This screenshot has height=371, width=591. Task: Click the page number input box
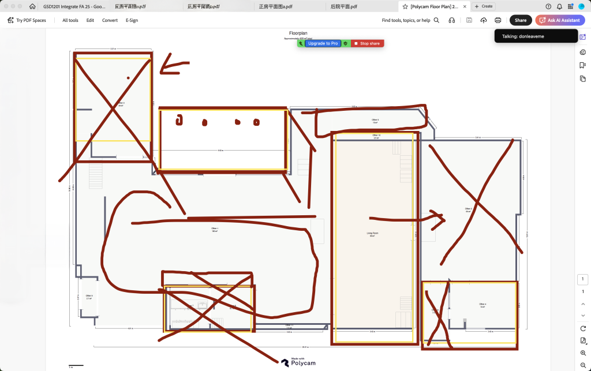583,280
